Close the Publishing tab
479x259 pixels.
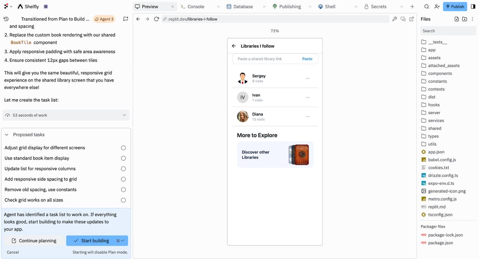coord(311,7)
